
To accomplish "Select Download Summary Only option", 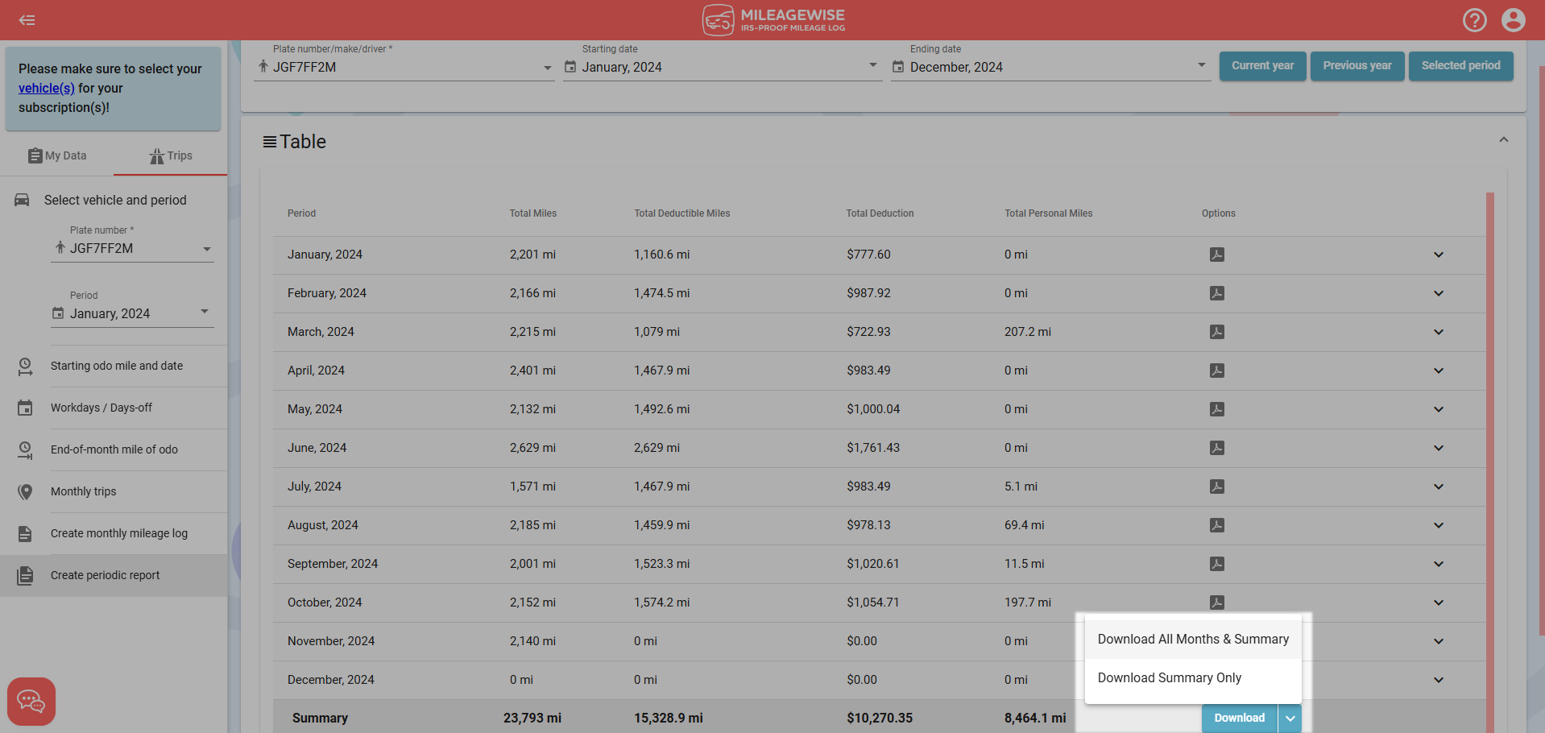I will pyautogui.click(x=1169, y=678).
